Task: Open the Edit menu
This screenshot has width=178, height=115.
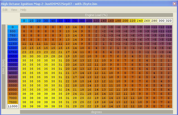Action: [x=5, y=10]
